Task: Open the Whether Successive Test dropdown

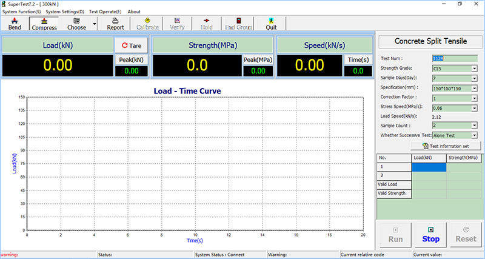Action: coord(474,135)
